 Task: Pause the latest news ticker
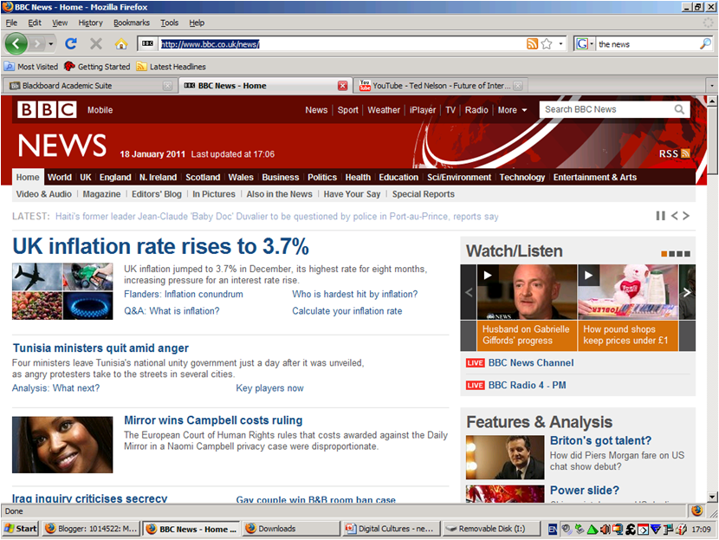660,216
